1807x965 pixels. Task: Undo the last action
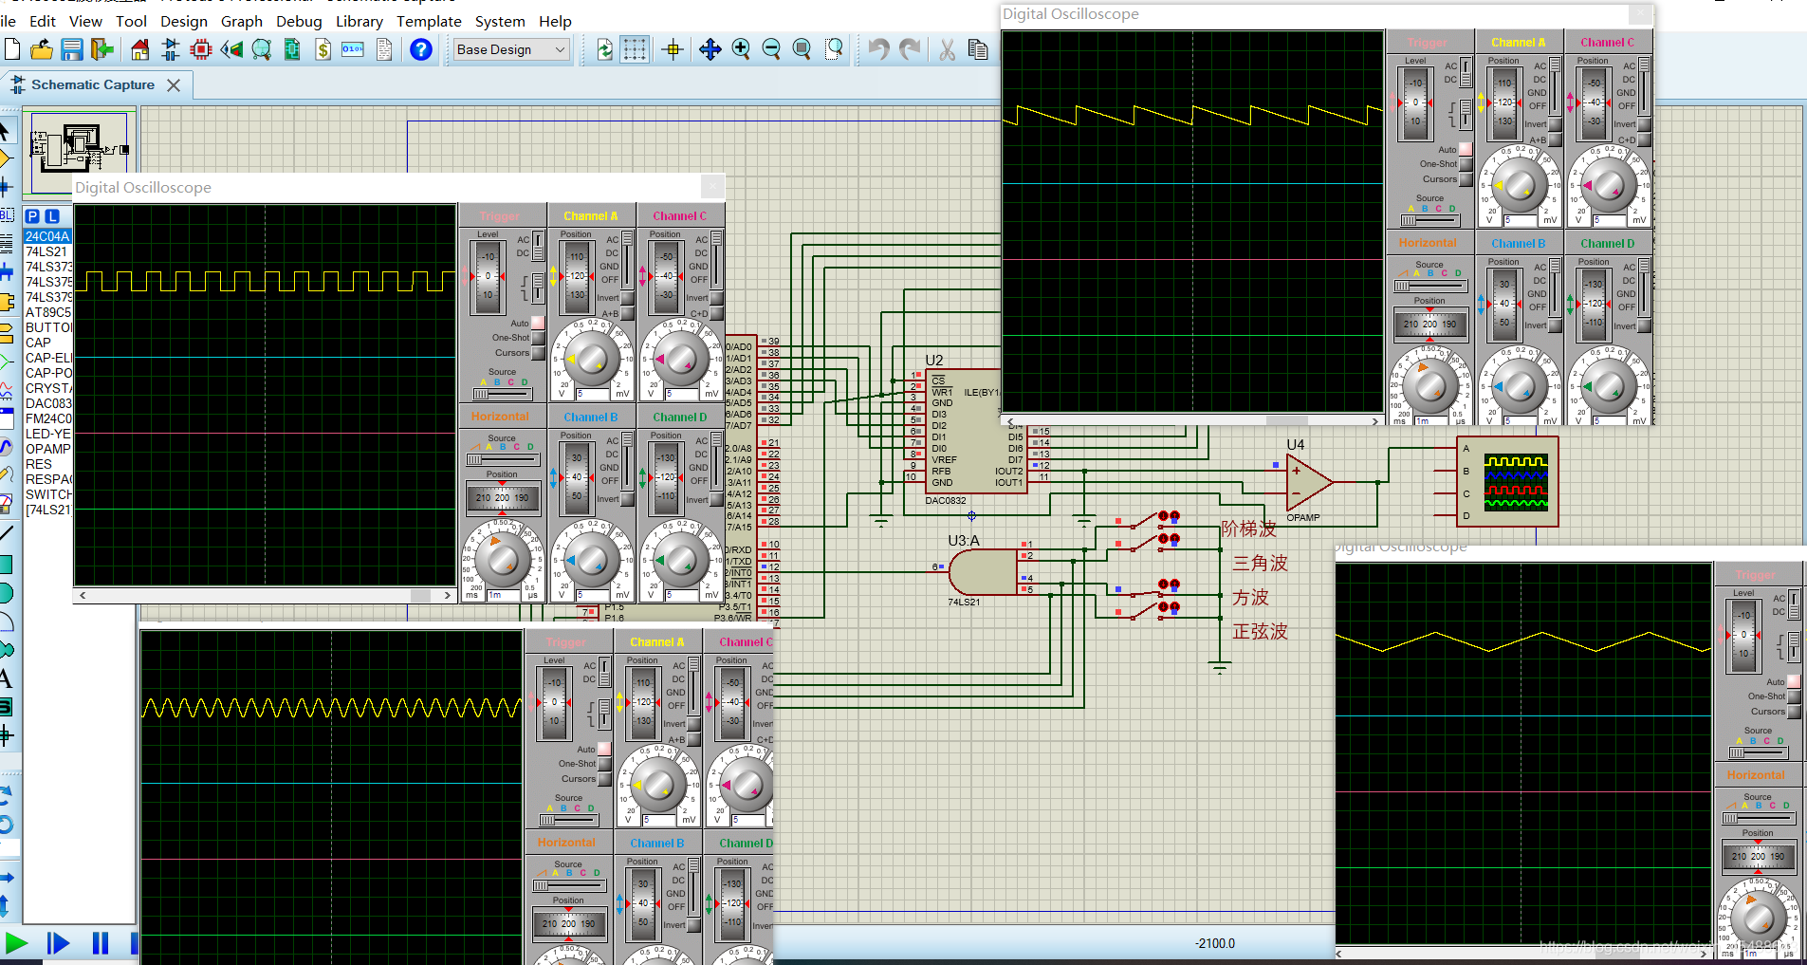878,49
